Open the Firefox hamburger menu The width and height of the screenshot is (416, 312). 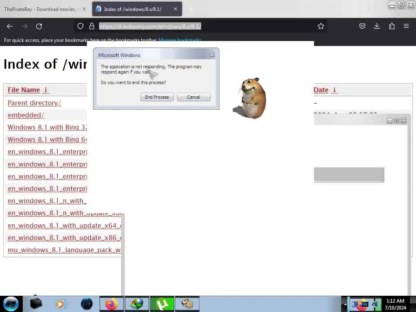click(406, 26)
